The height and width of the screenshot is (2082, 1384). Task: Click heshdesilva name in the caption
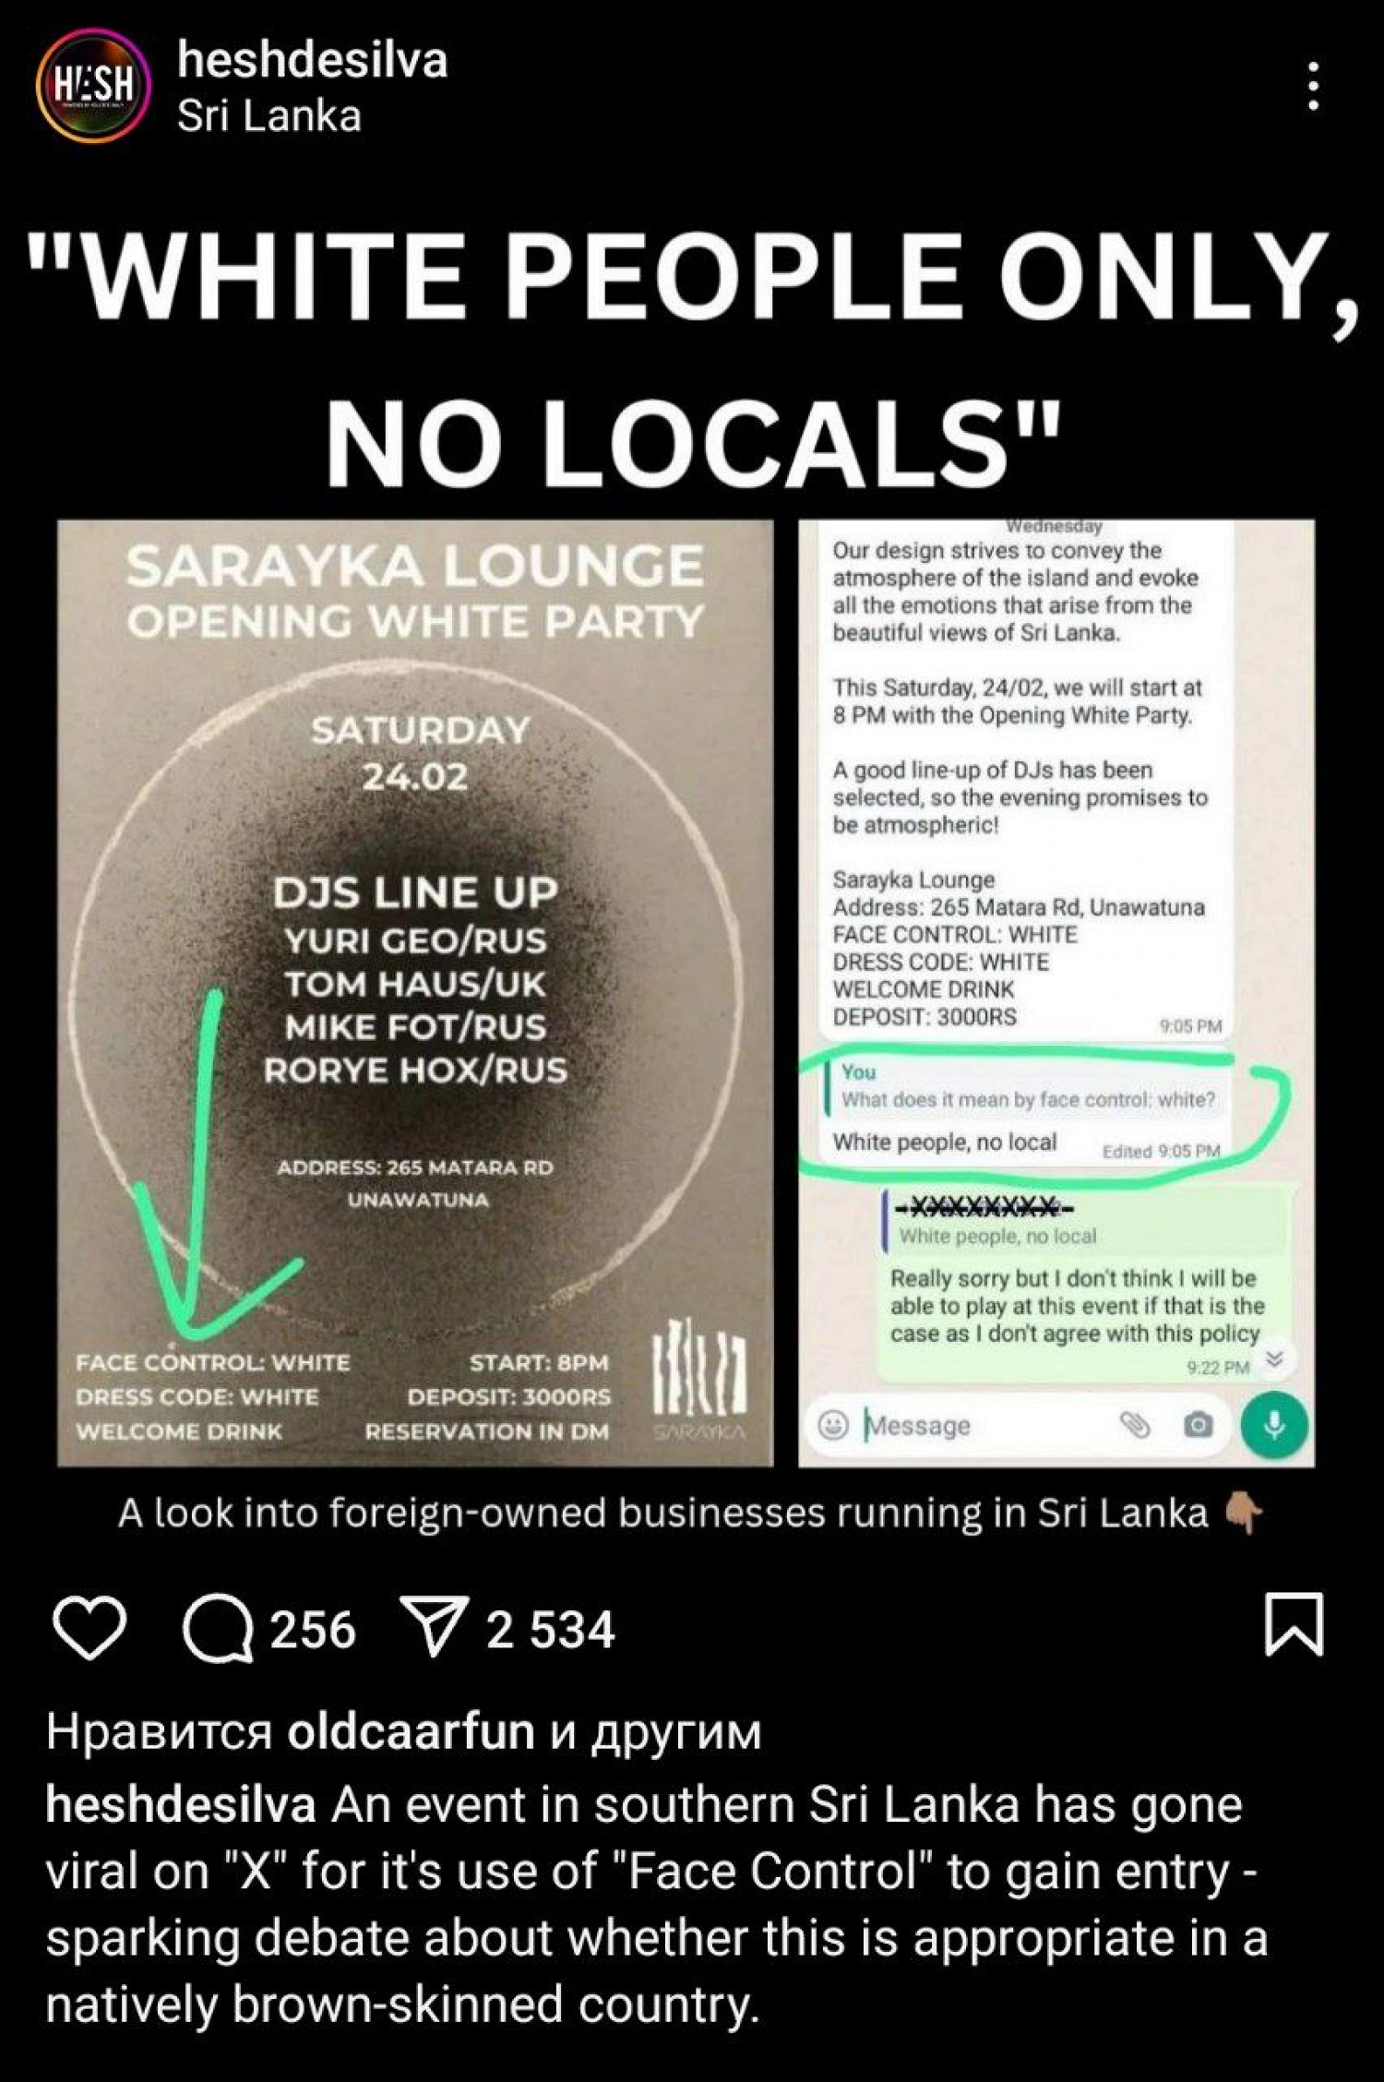(x=181, y=1805)
